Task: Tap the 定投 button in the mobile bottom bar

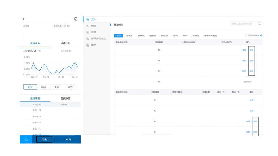Action: [x=44, y=139]
